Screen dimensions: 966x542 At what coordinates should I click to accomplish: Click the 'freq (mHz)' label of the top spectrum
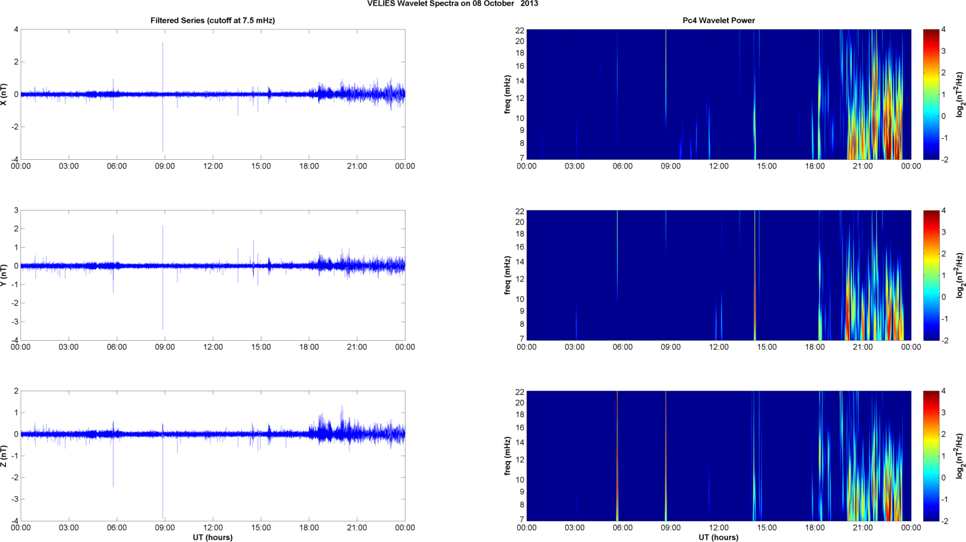[508, 94]
